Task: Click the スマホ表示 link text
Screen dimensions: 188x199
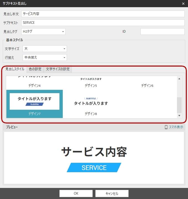Action: coord(176,127)
